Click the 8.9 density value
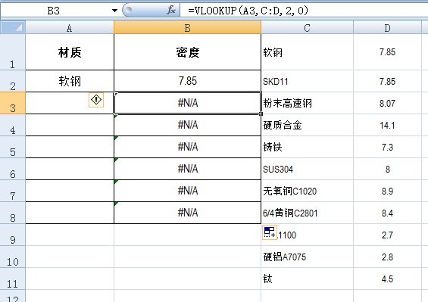The image size is (428, 302). tap(387, 191)
